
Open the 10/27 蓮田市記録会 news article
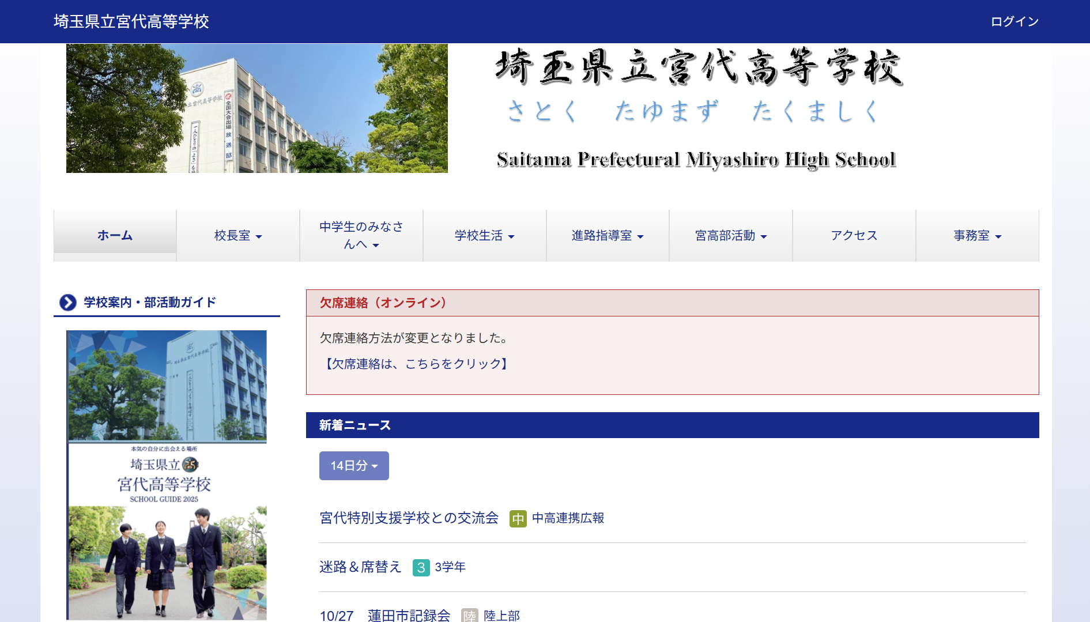[385, 615]
